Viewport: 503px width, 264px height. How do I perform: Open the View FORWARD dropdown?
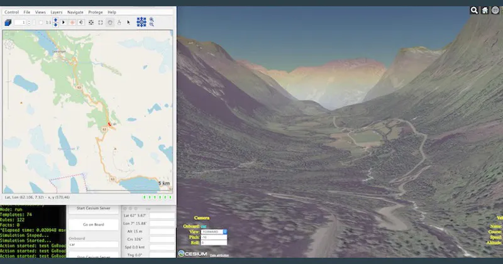click(x=214, y=231)
